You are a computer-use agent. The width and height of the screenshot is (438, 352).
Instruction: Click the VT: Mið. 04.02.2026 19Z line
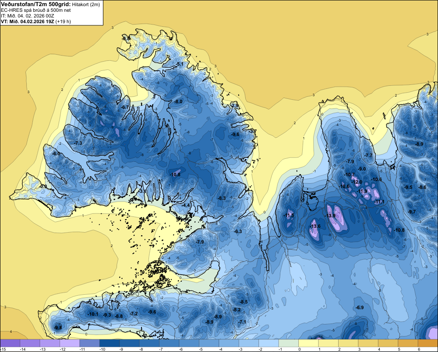coord(36,21)
